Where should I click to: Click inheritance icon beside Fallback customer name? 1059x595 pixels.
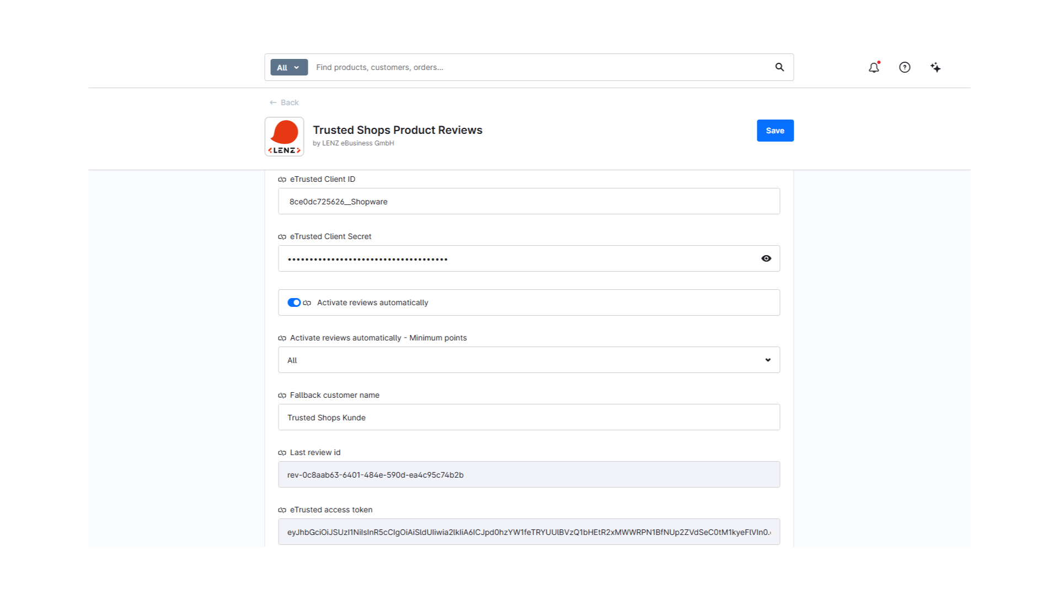282,396
